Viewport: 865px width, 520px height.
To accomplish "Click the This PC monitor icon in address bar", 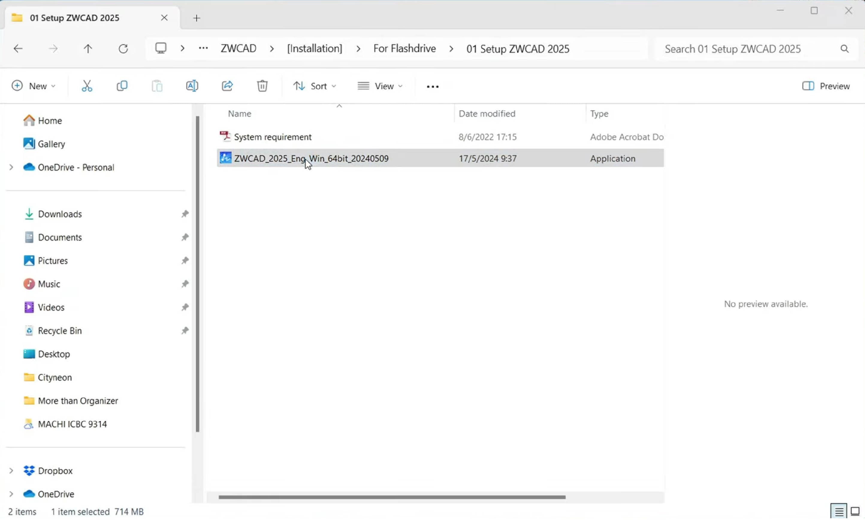I will coord(161,48).
